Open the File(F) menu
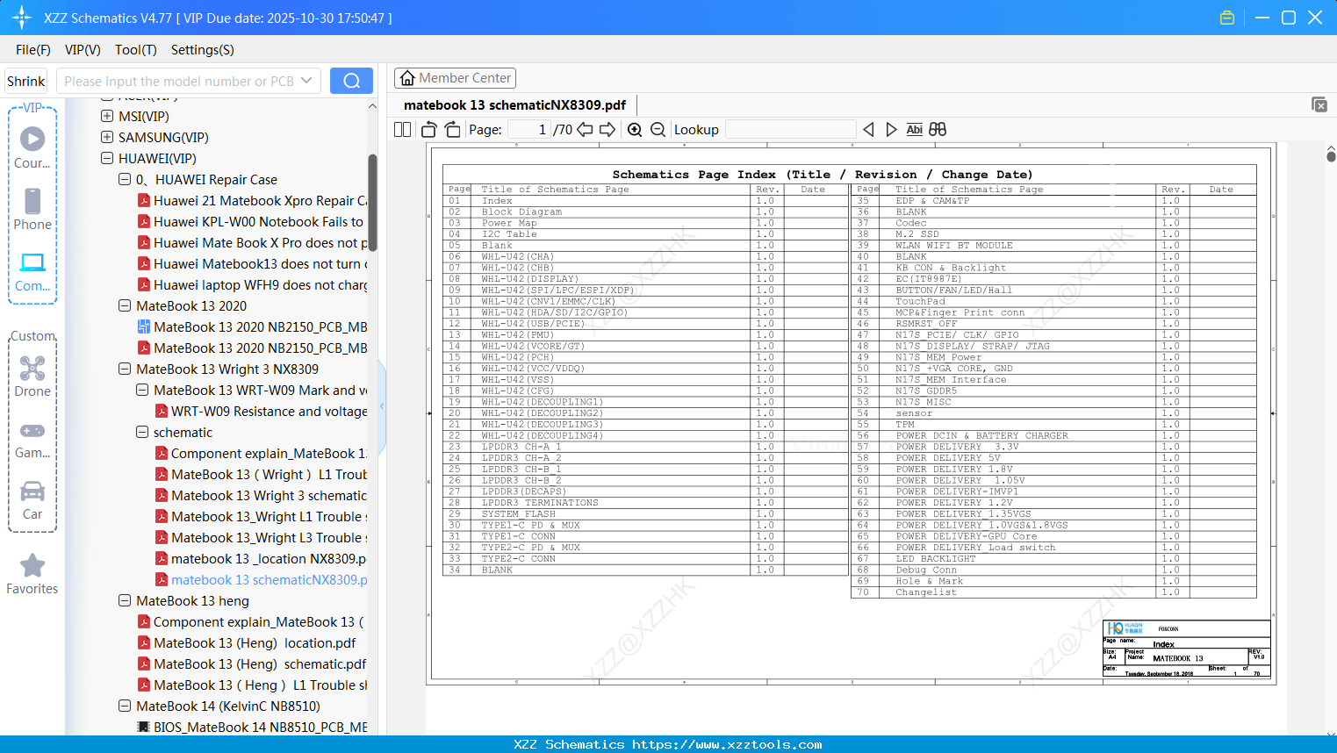Viewport: 1337px width, 753px height. point(33,50)
